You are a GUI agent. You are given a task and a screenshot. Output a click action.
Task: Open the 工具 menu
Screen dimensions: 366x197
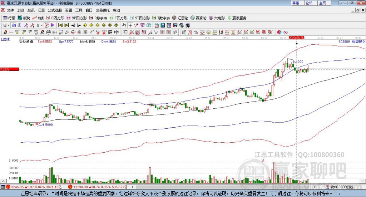coord(79,10)
